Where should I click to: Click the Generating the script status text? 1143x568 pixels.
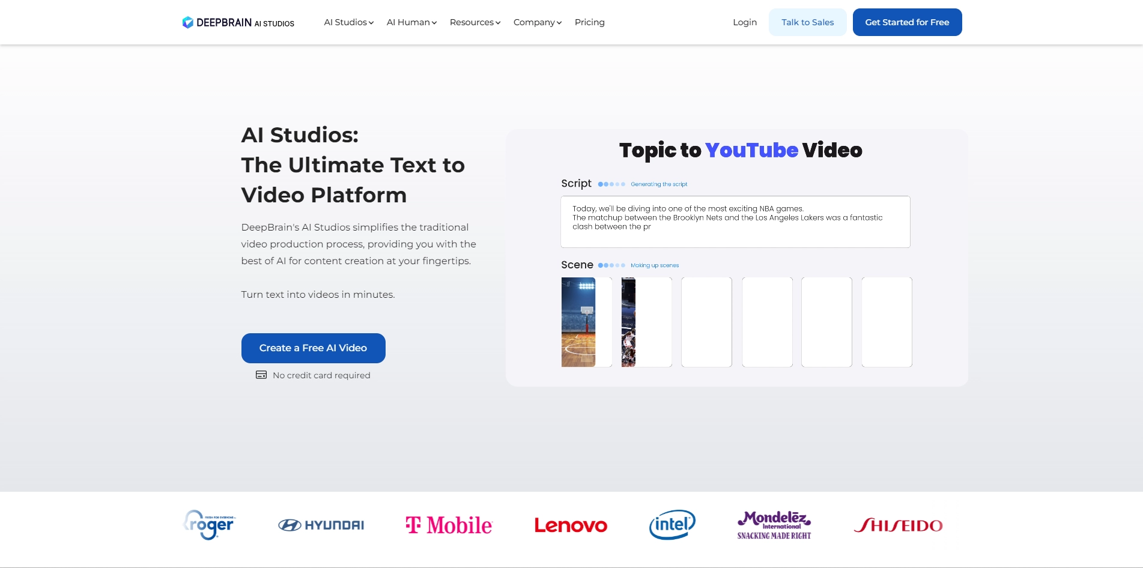click(x=659, y=184)
